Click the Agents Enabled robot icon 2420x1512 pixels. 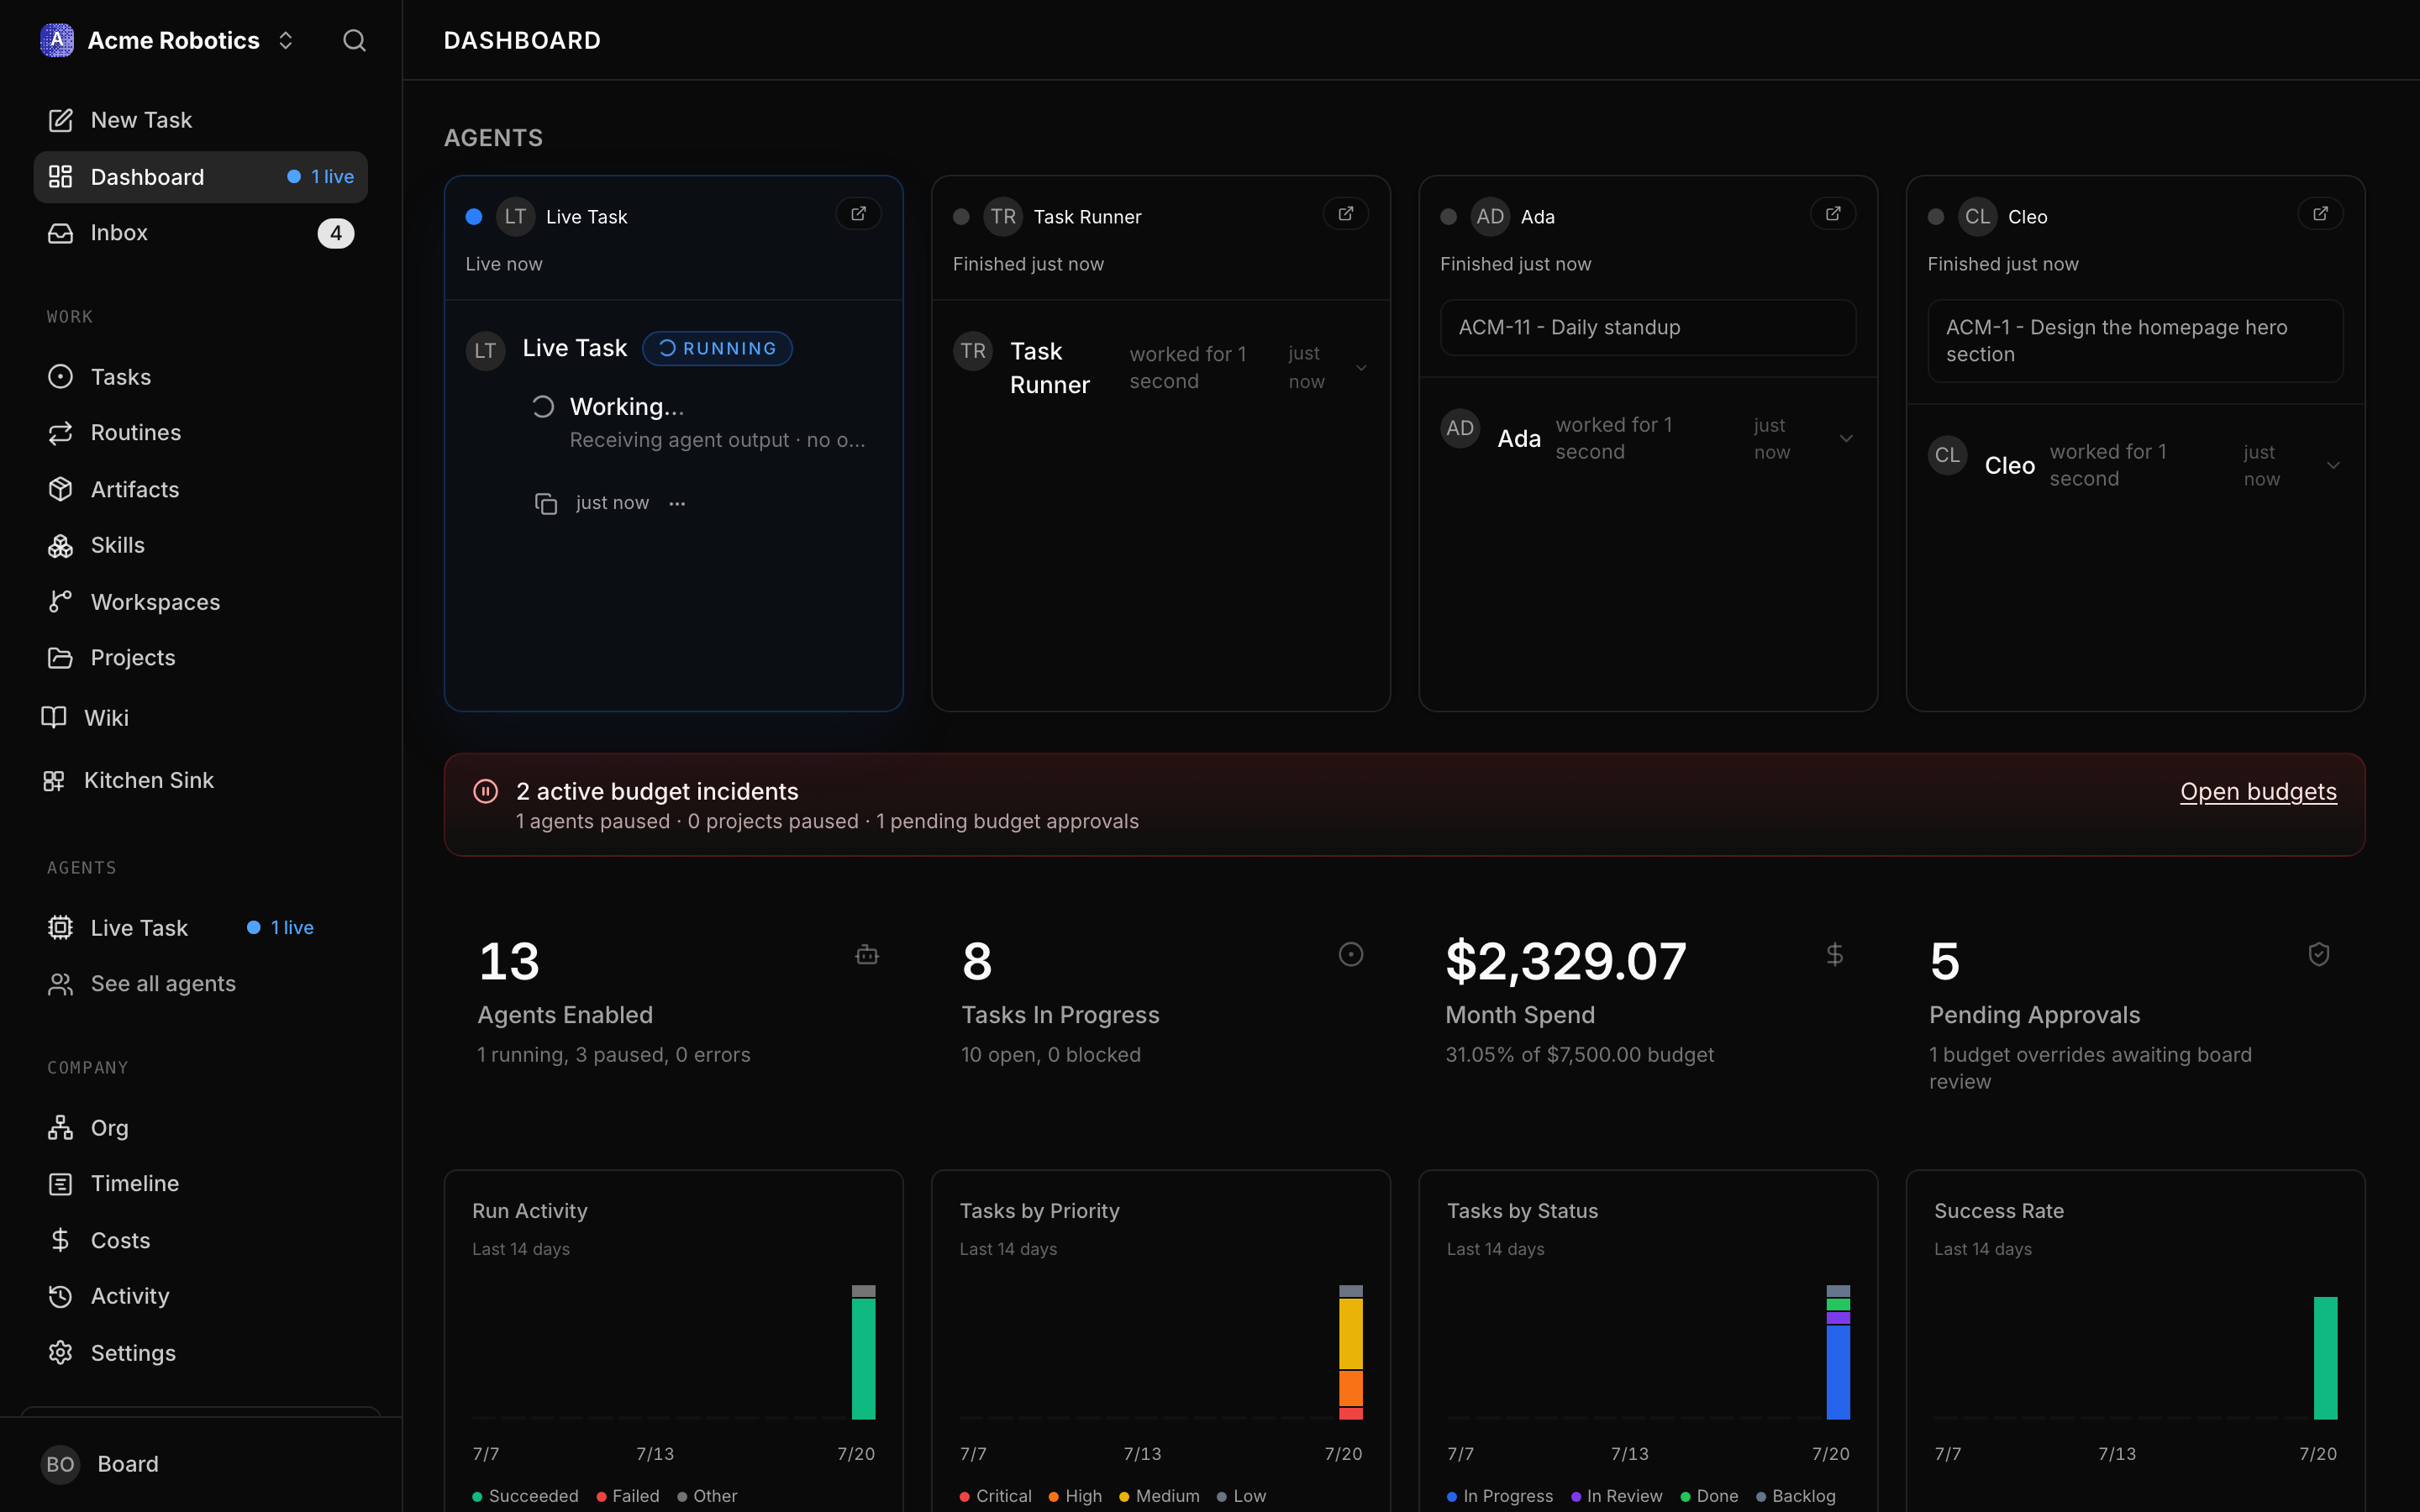(x=867, y=955)
